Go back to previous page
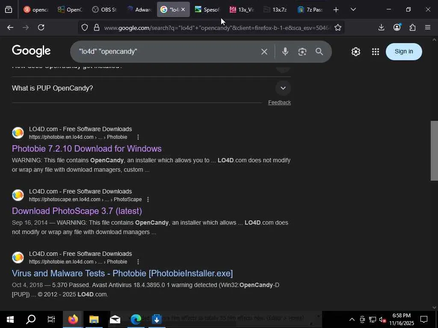Viewport: 438px width, 328px height. 10,27
